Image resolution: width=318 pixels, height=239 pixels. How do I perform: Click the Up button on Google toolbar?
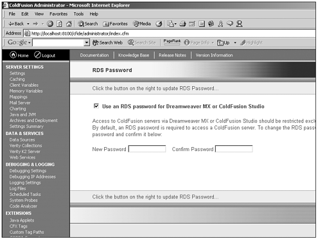coord(223,42)
